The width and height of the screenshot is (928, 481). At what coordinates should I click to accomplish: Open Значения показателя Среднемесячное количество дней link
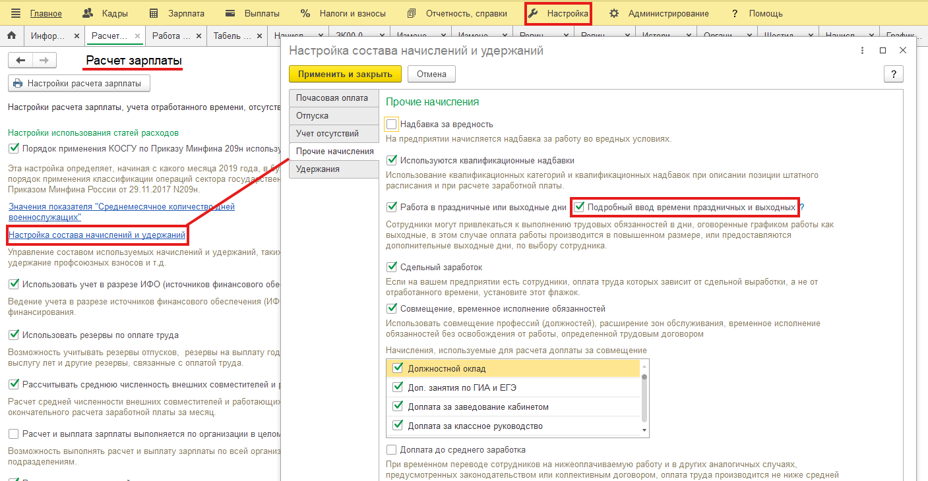pyautogui.click(x=121, y=212)
